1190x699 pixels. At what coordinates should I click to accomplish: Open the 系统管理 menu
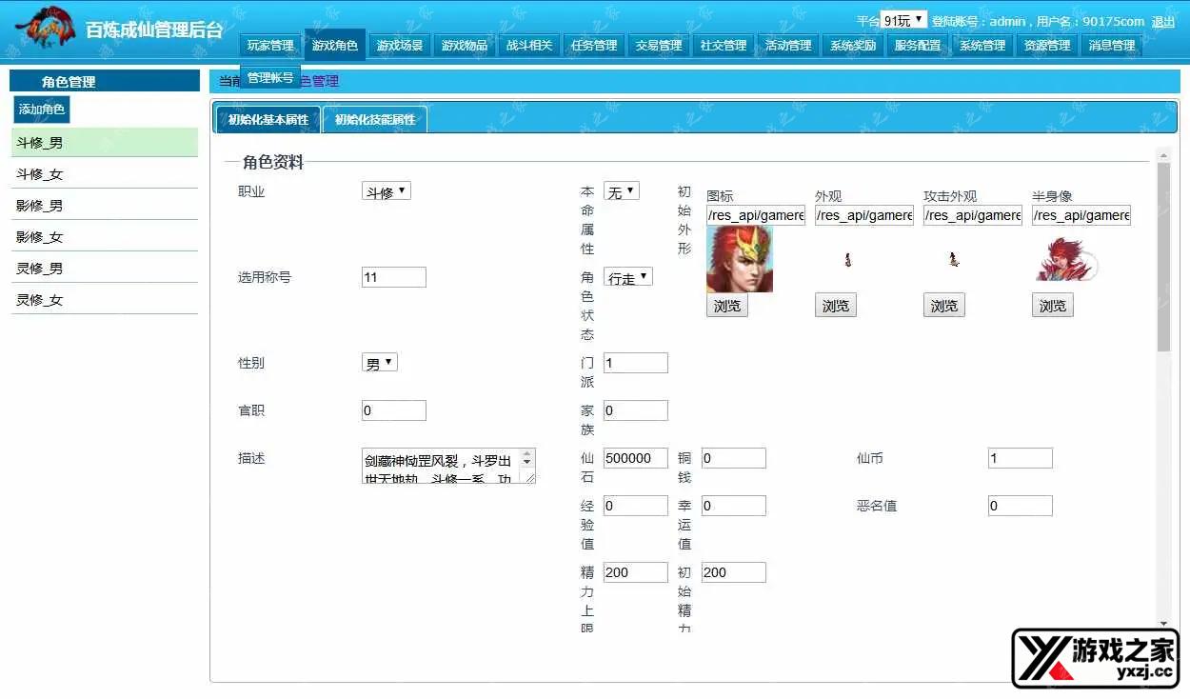click(x=982, y=46)
